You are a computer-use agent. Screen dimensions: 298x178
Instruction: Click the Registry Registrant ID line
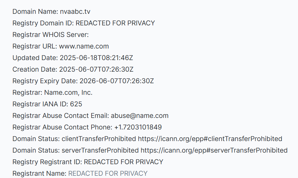88,162
